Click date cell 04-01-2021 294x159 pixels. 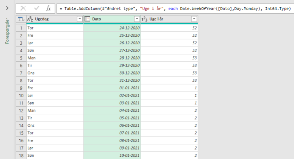112,111
